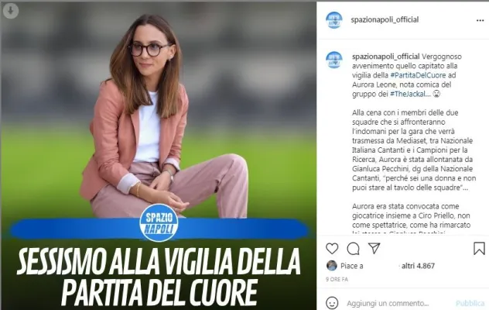
Task: Open emoji picker smiley icon
Action: [332, 303]
